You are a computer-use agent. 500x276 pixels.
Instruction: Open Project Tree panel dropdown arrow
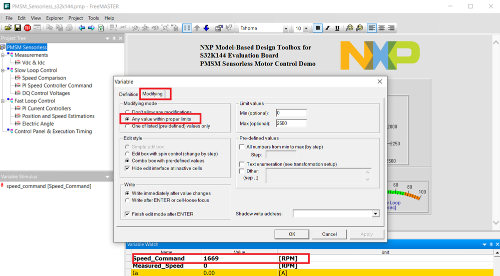108,38
